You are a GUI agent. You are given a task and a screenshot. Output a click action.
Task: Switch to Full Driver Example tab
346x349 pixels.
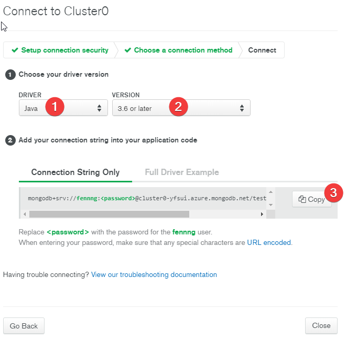[182, 172]
